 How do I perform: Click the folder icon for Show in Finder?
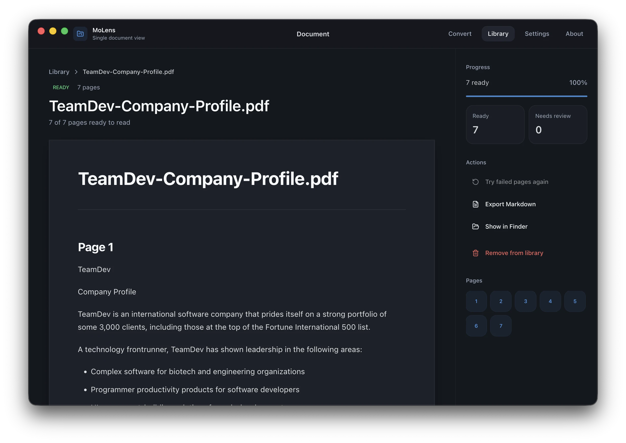click(x=475, y=227)
